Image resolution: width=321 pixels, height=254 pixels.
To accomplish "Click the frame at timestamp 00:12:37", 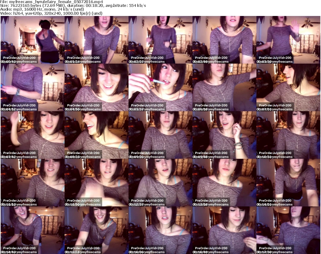I will [x=160, y=183].
